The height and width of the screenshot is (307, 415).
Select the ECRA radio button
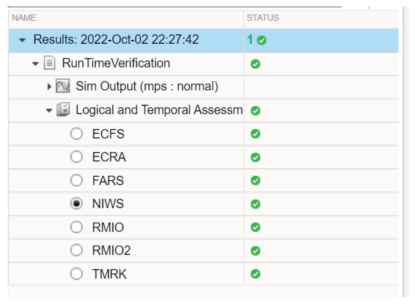(77, 157)
